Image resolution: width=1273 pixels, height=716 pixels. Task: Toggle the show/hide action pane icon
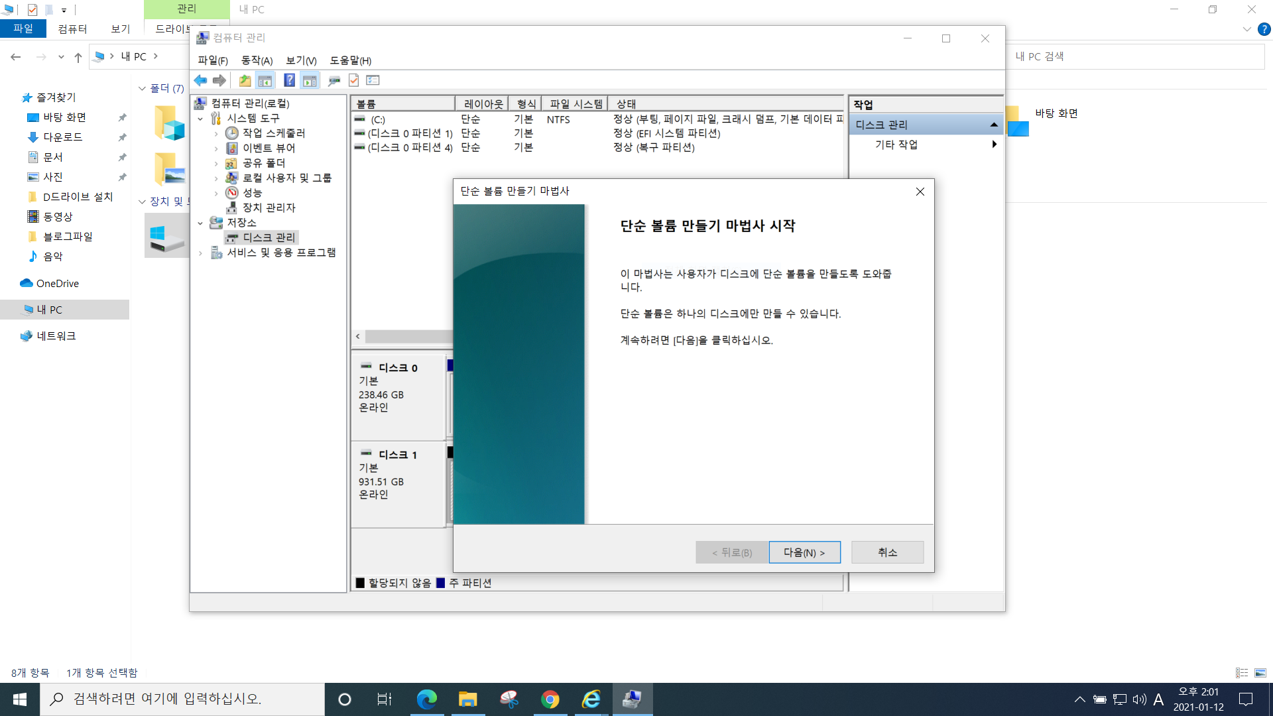(x=310, y=80)
